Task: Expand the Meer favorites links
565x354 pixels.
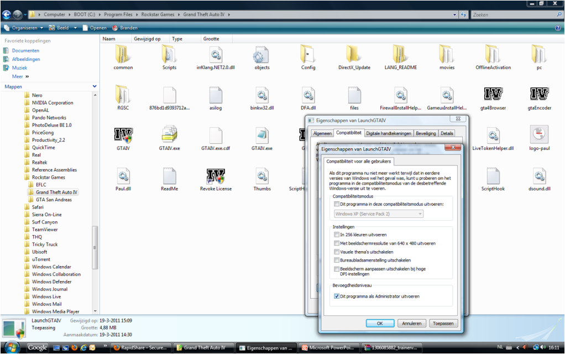Action: pos(20,76)
